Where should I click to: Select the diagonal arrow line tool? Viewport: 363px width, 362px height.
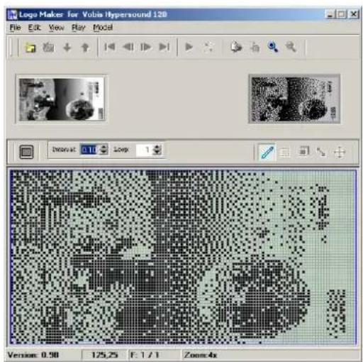321,152
